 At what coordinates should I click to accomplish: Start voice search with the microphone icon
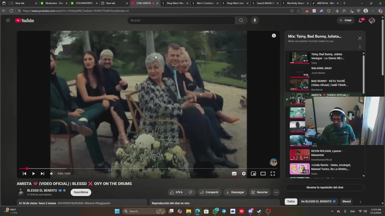coord(255,20)
